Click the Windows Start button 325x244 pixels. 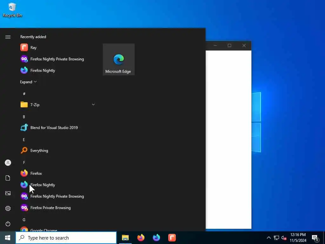[x=8, y=238]
